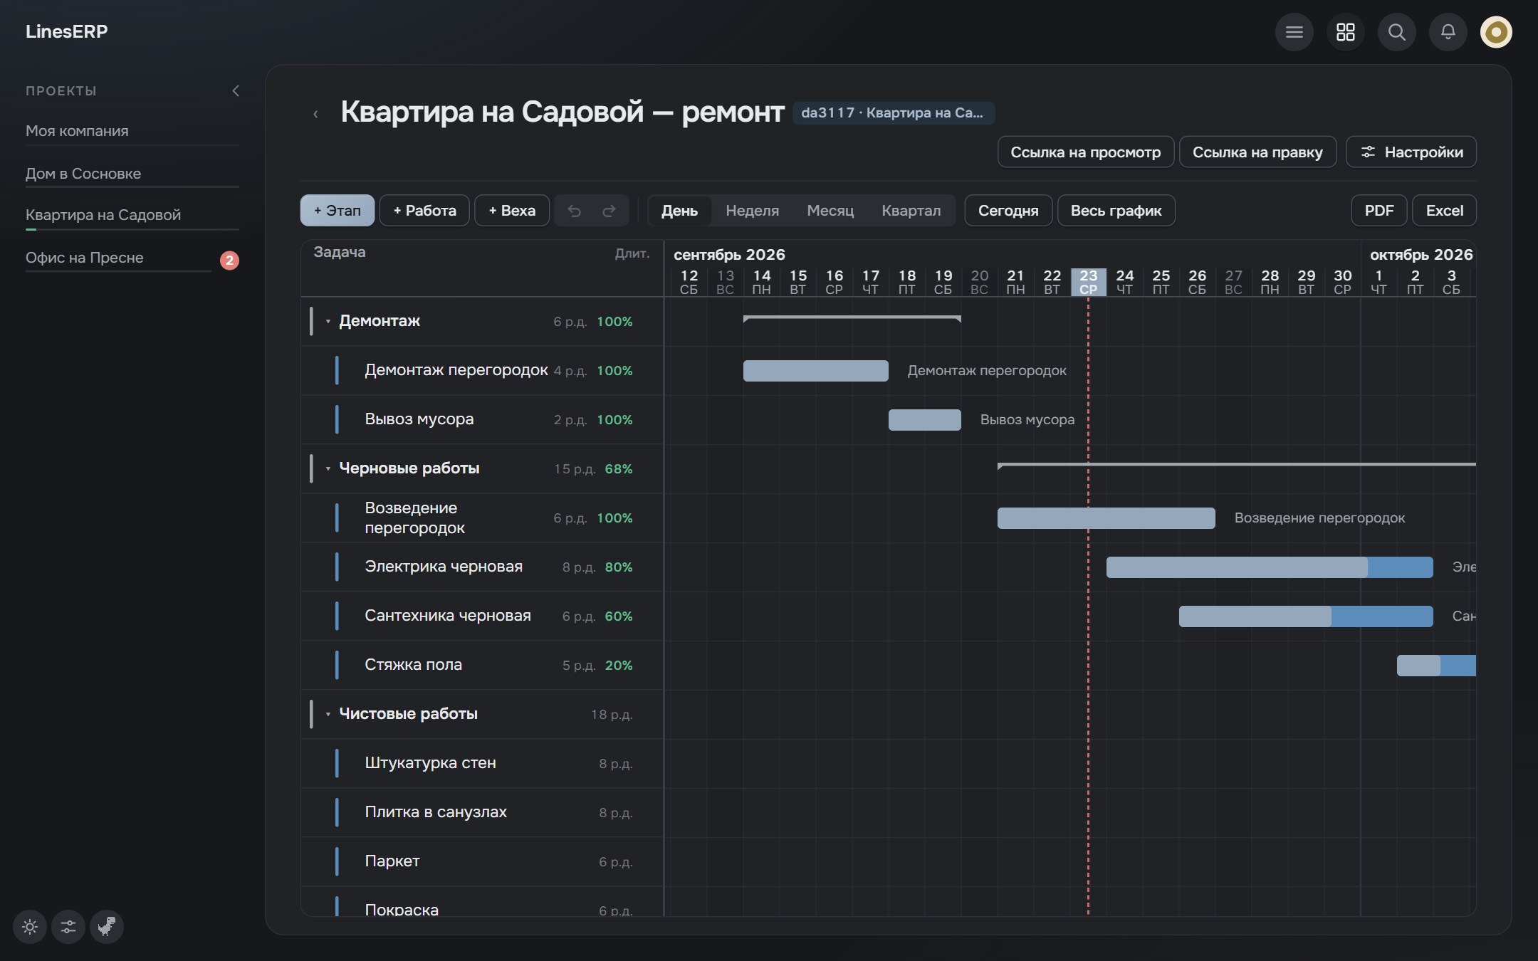Switch timeline scale to День
The height and width of the screenshot is (961, 1538).
tap(679, 211)
